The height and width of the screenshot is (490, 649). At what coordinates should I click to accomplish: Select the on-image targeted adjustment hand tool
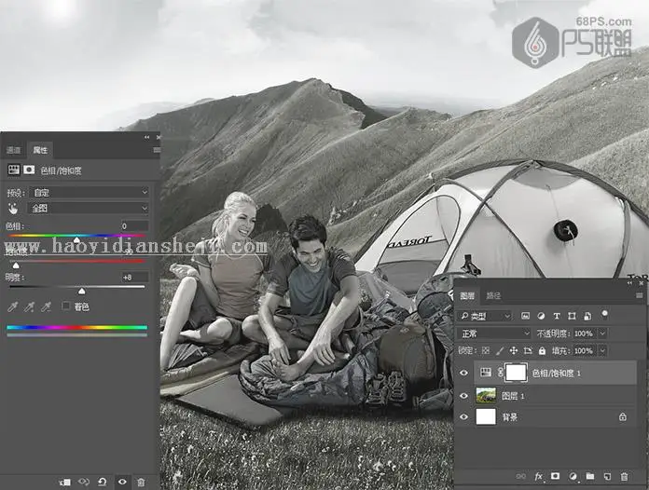(13, 209)
